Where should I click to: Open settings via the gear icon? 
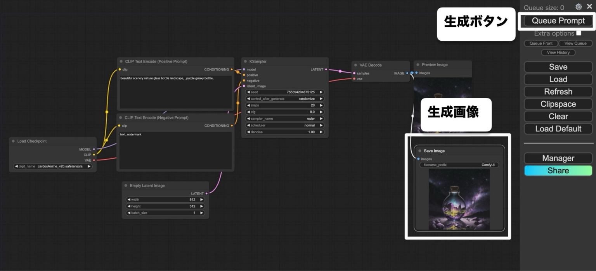click(x=579, y=7)
